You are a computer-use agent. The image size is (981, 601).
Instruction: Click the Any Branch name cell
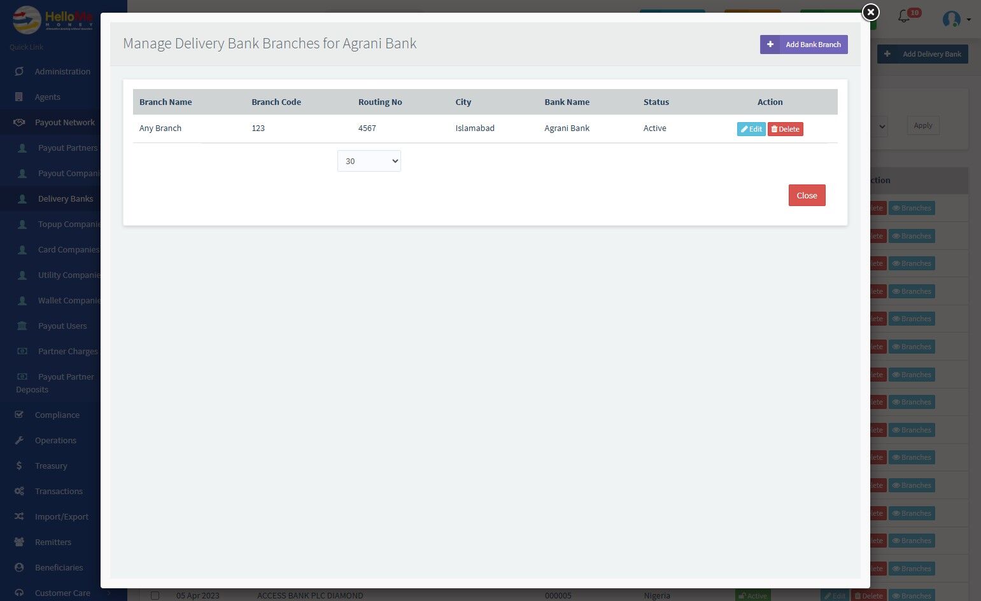click(x=160, y=128)
